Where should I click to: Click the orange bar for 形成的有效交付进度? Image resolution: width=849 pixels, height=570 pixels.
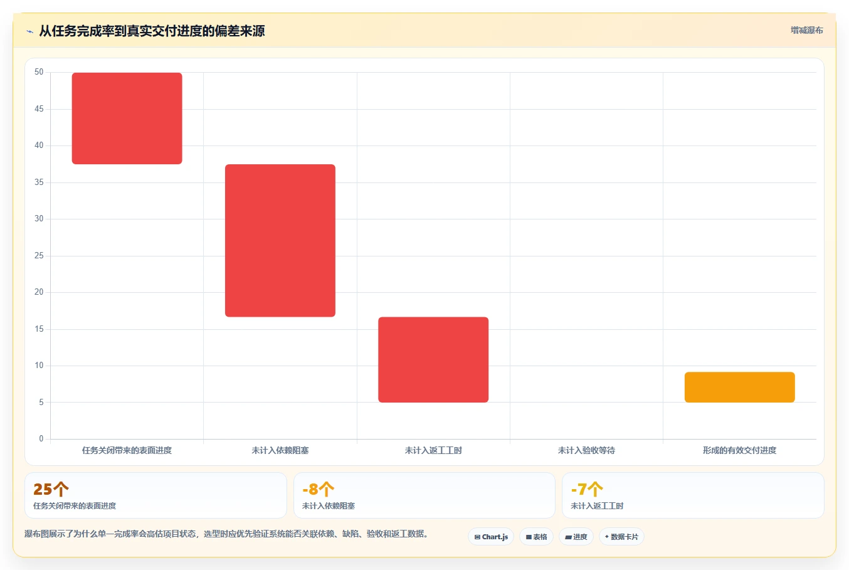point(740,388)
